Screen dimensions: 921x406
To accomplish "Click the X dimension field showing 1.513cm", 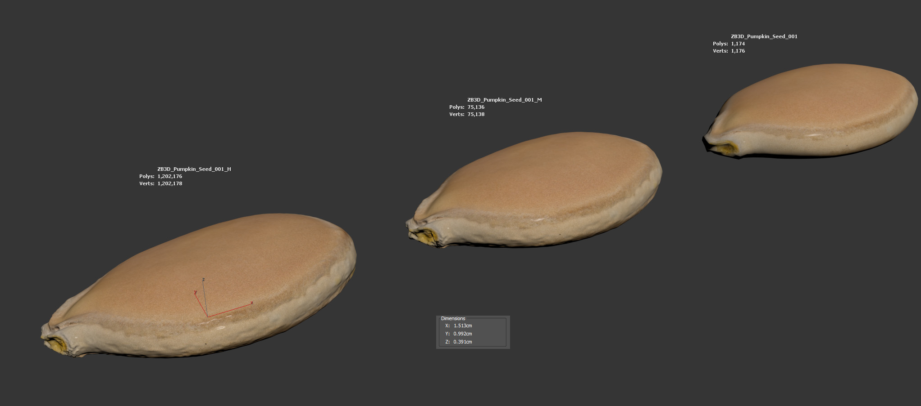I will [x=463, y=326].
